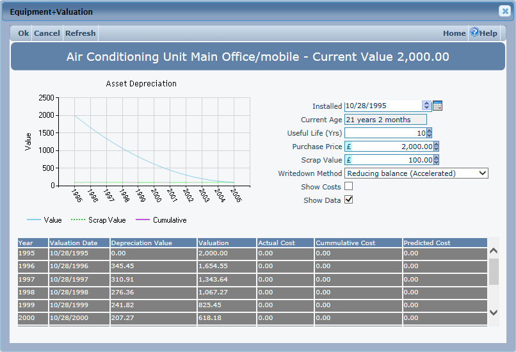Go to Home link
The image size is (516, 352).
pyautogui.click(x=454, y=33)
